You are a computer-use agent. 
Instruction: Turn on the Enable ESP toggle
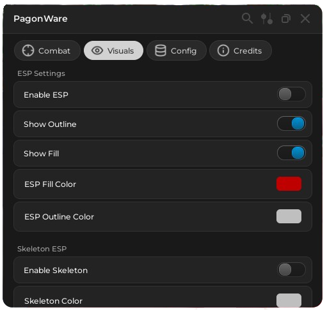pyautogui.click(x=291, y=94)
